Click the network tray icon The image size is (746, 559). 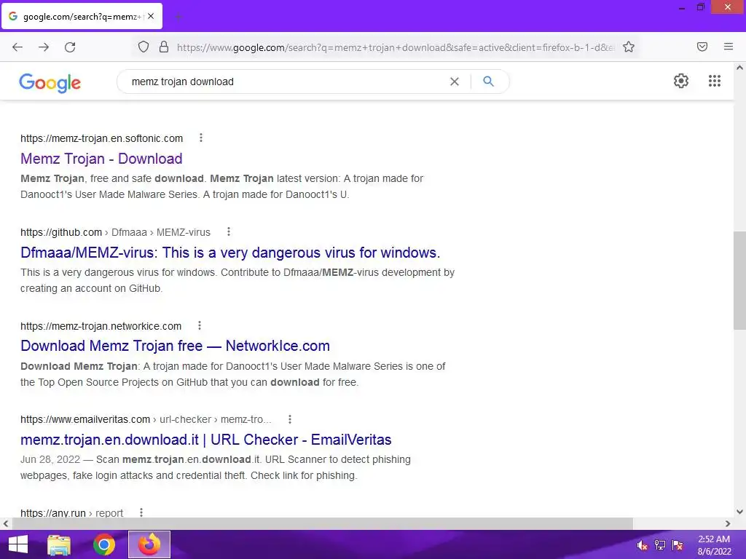click(x=660, y=545)
